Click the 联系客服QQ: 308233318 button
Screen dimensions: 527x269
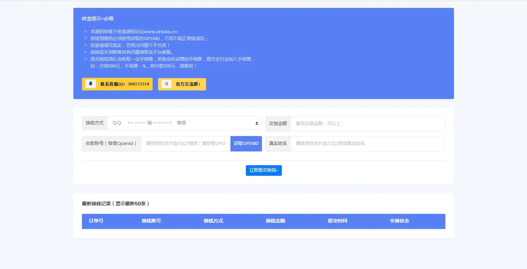tap(117, 83)
